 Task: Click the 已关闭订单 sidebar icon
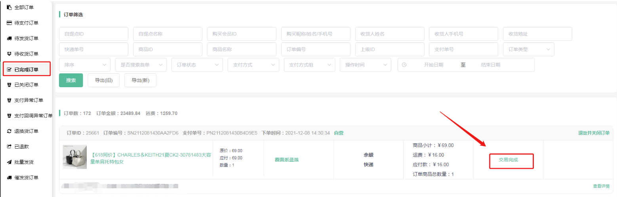pos(9,84)
